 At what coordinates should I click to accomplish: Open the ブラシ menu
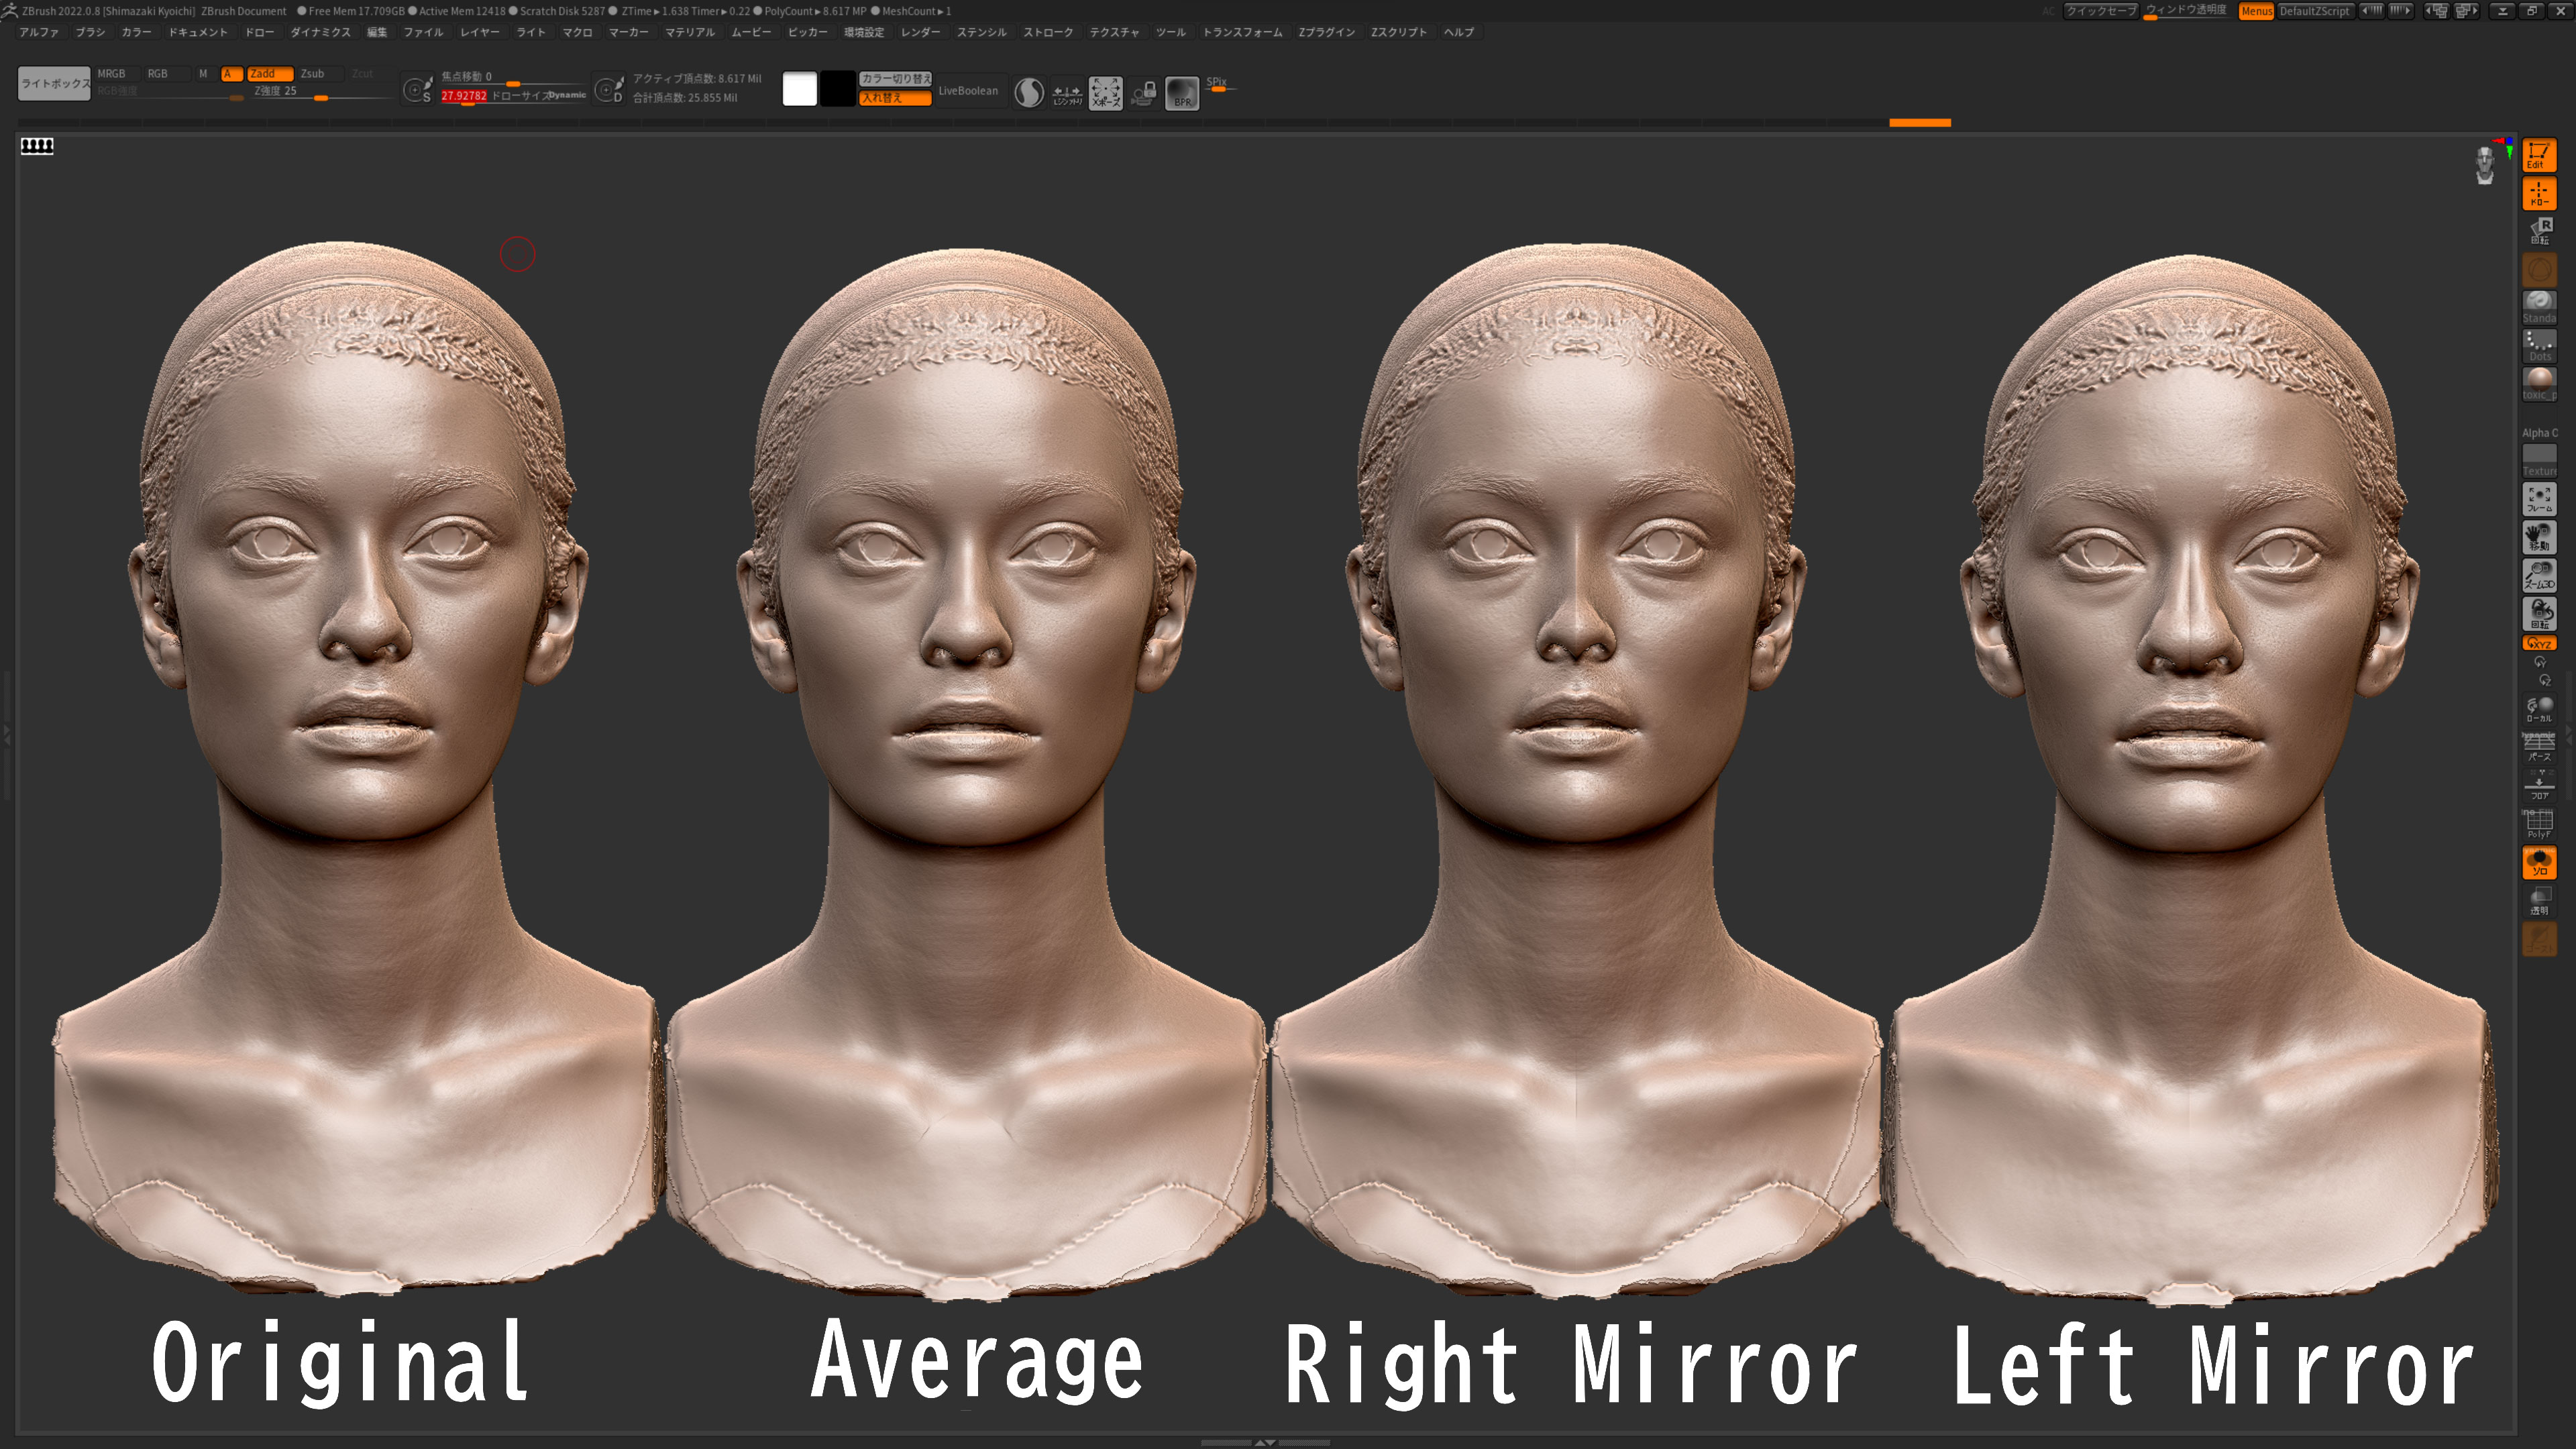[x=90, y=32]
